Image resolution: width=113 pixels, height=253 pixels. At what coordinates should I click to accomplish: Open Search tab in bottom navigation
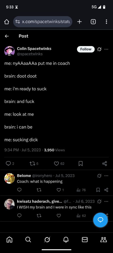tap(28, 240)
